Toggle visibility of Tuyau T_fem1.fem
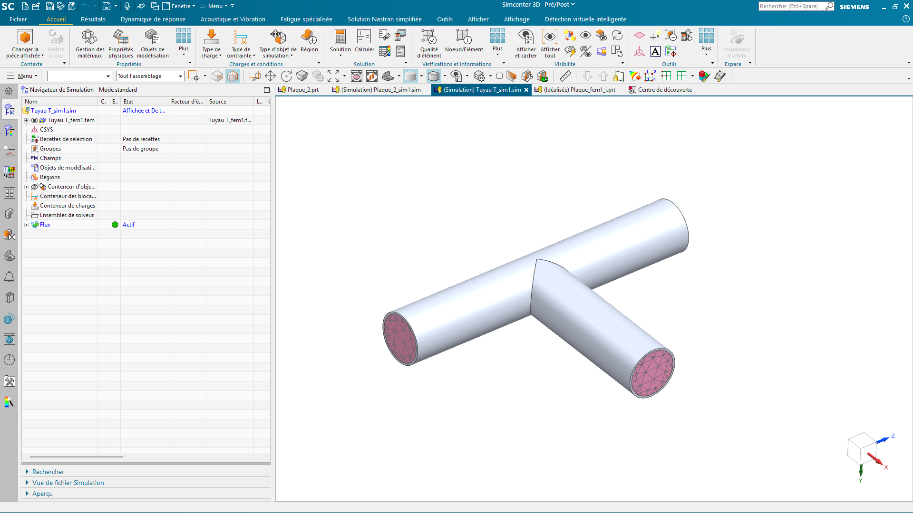Screen dimensions: 913x513 click(34, 120)
